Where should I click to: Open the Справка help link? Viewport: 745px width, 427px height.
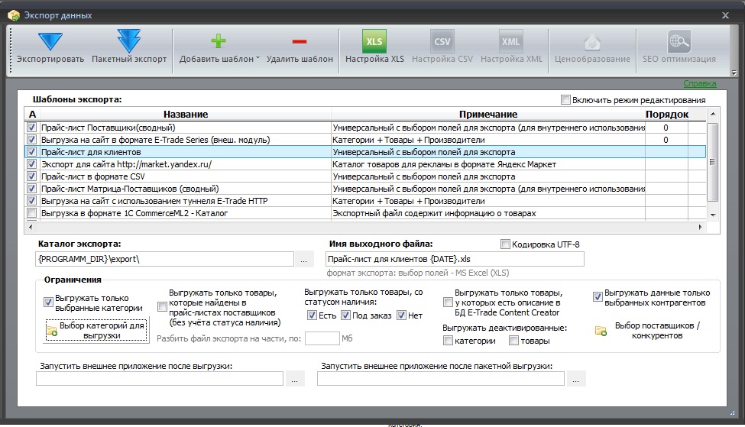tap(700, 83)
